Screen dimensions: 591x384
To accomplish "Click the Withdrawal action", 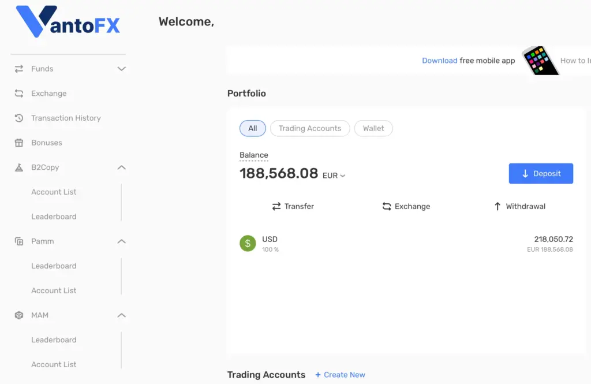I will click(x=519, y=206).
